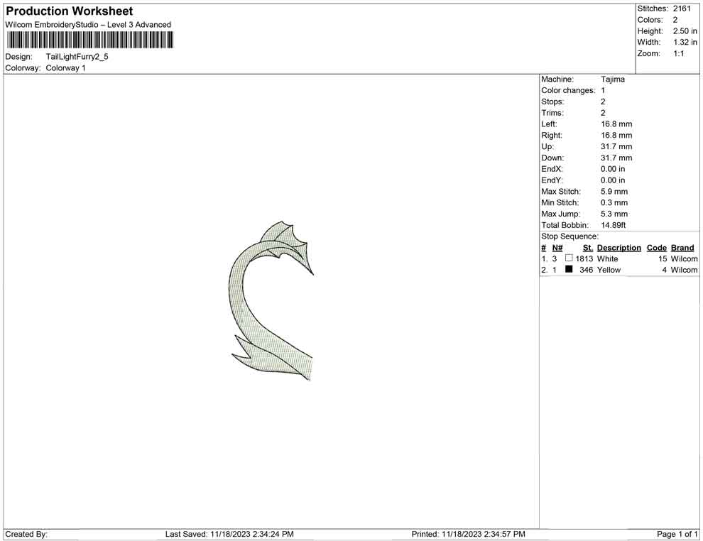Click the 'N#' column header
Screen dimensions: 703x541
557,247
